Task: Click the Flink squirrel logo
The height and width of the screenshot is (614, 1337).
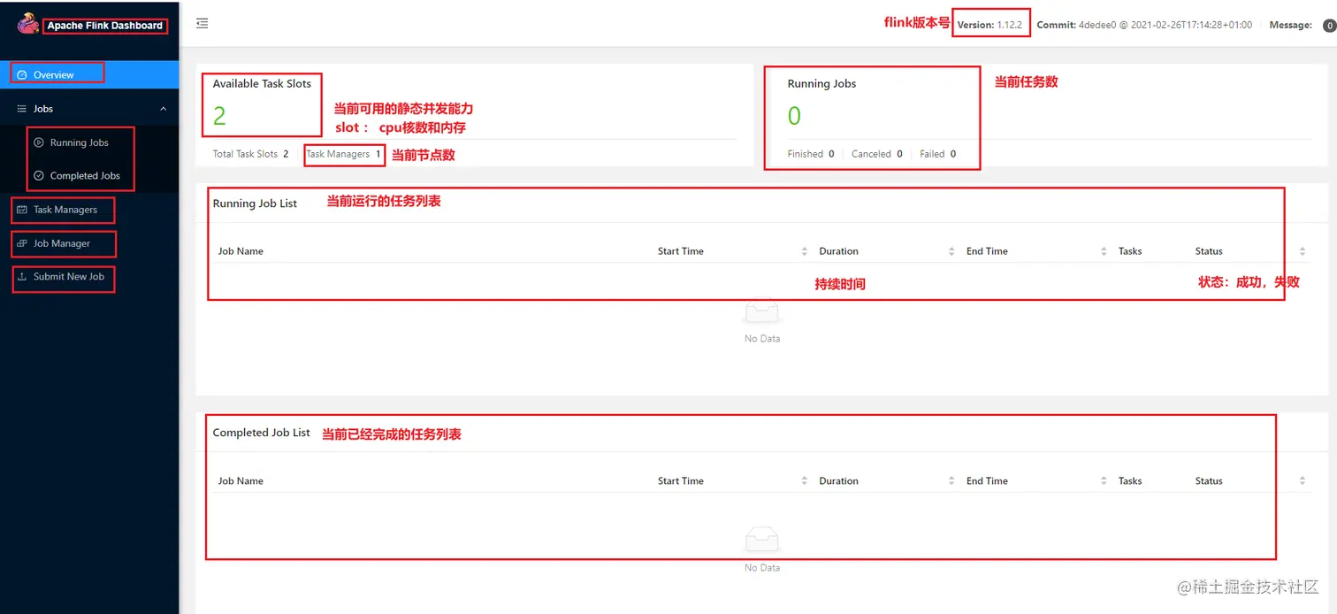Action: click(28, 23)
